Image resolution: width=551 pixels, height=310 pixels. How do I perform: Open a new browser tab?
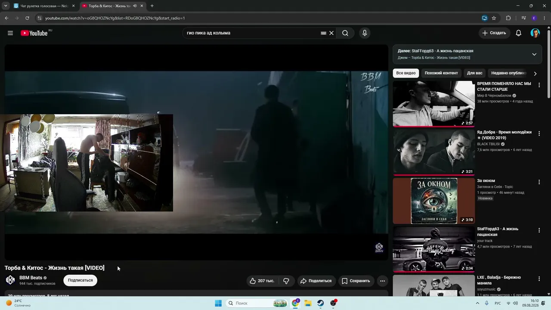coord(152,6)
